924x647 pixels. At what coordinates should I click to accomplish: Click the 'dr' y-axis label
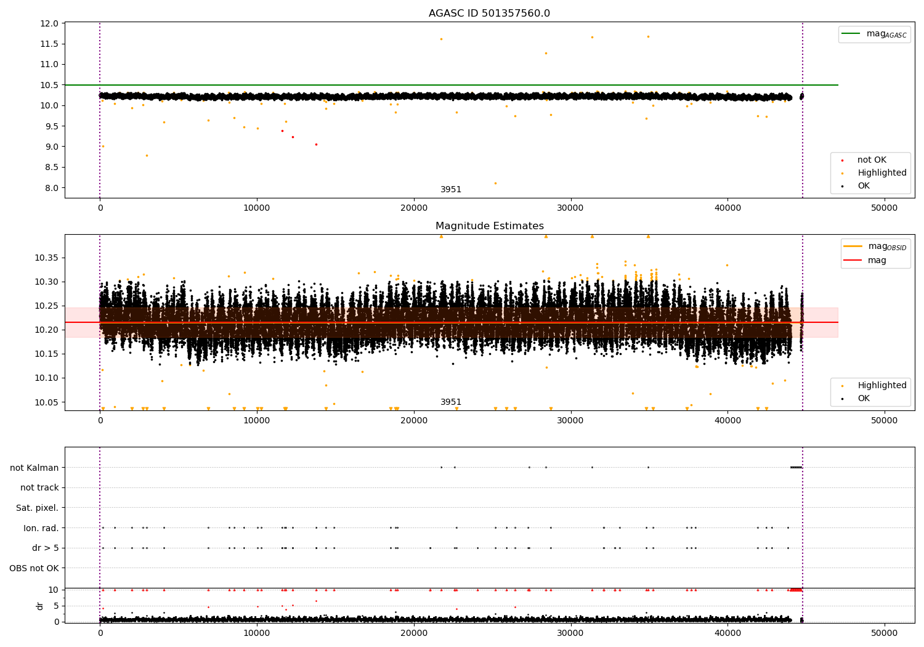[40, 606]
